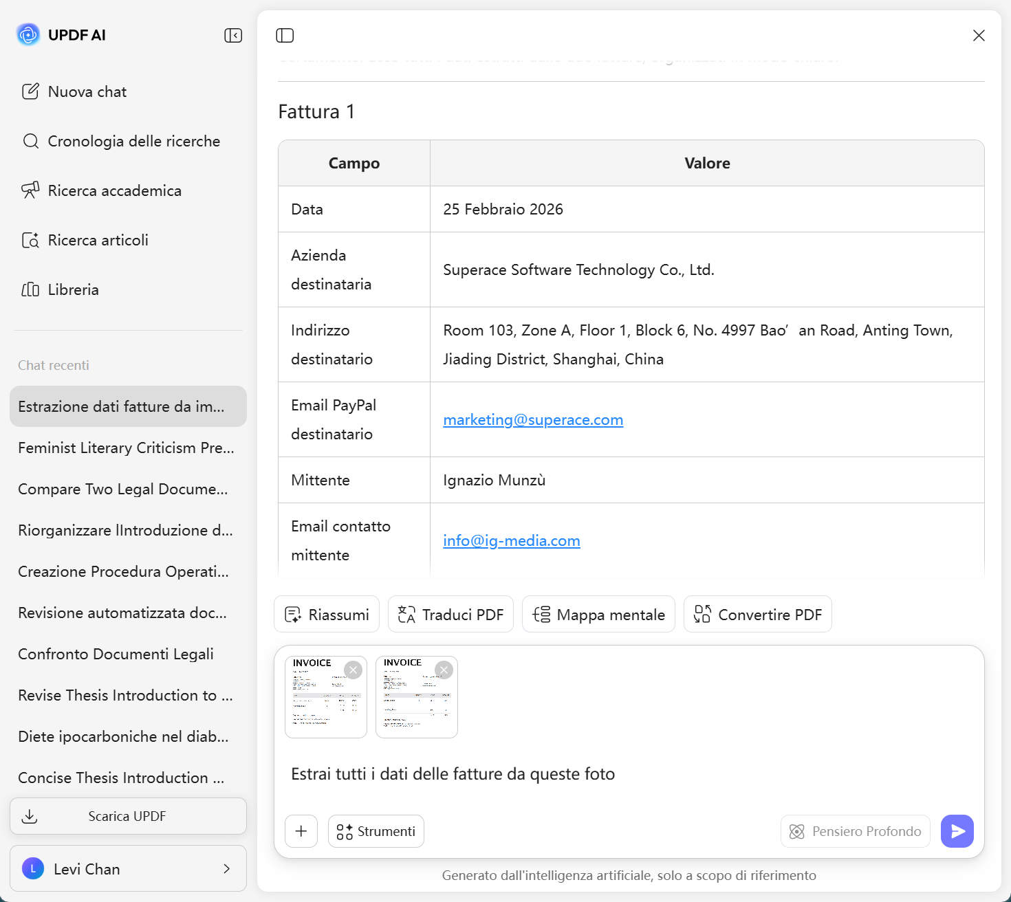Click the UPDF AI logo icon
1011x902 pixels.
28,34
